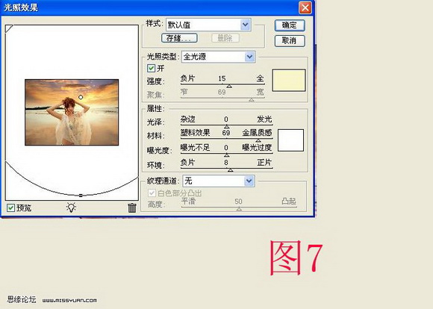Click the 凸起 label
Viewport: 433px width, 309px height.
289,201
